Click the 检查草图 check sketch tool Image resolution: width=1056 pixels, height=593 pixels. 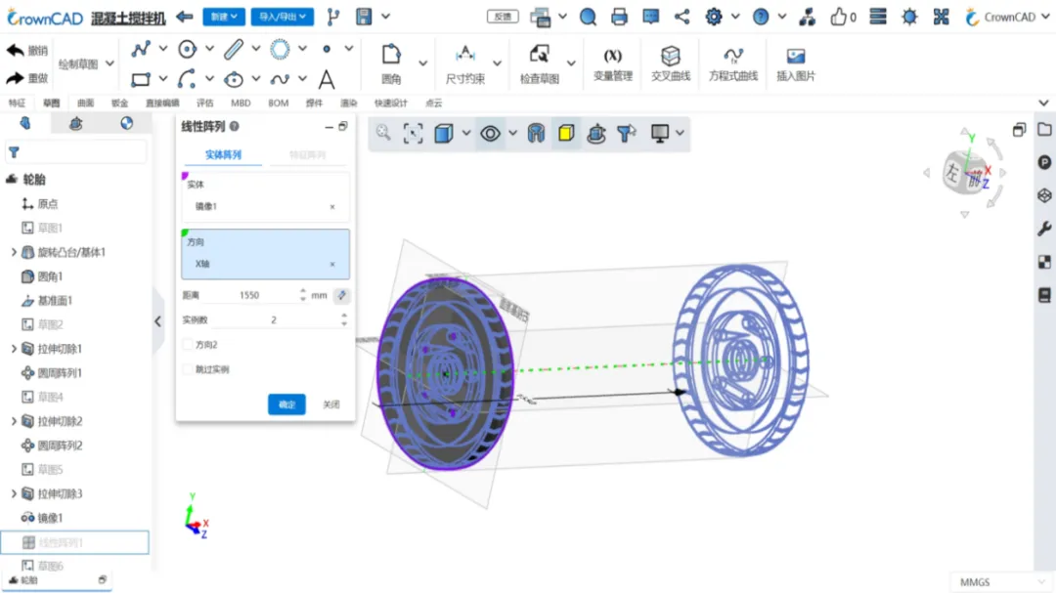click(540, 64)
